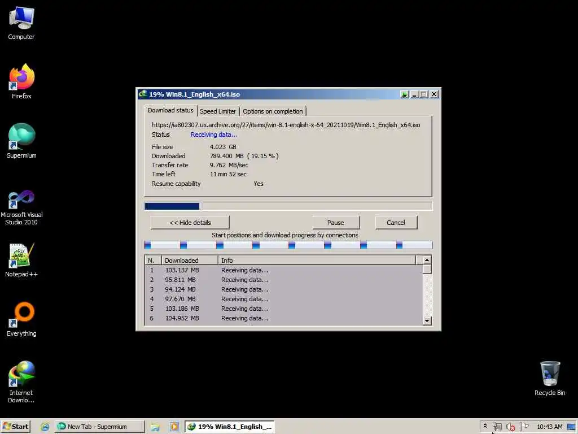Click the Show Desktop icon by the clock

click(x=571, y=427)
